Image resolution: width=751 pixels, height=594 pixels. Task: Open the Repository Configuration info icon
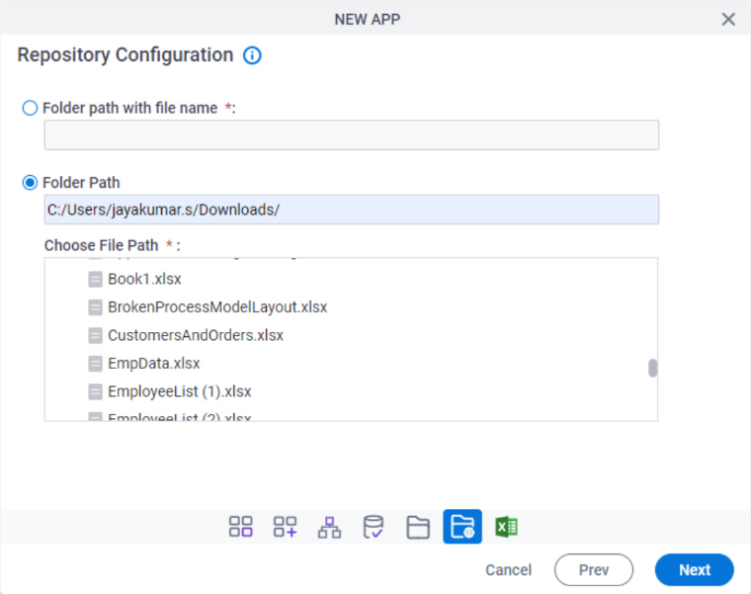point(252,55)
